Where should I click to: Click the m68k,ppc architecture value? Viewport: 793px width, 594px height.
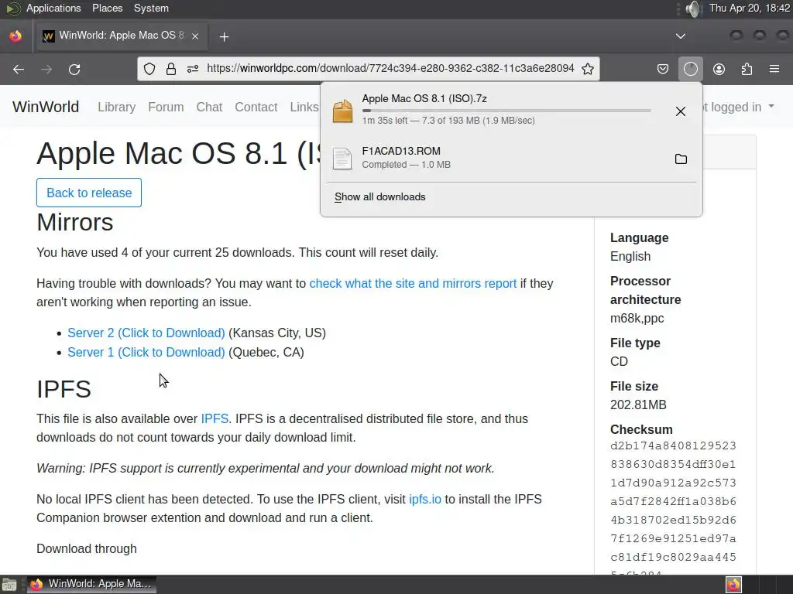637,318
